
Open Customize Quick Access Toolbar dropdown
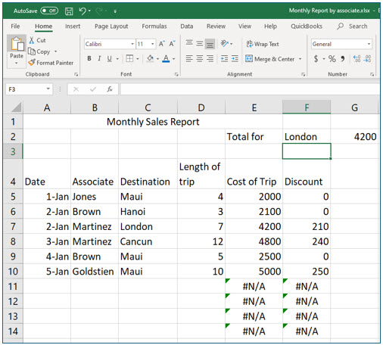click(115, 11)
